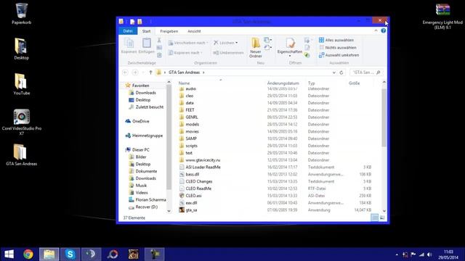Click the Umbenennen rename button
The width and height of the screenshot is (465, 261).
228,53
